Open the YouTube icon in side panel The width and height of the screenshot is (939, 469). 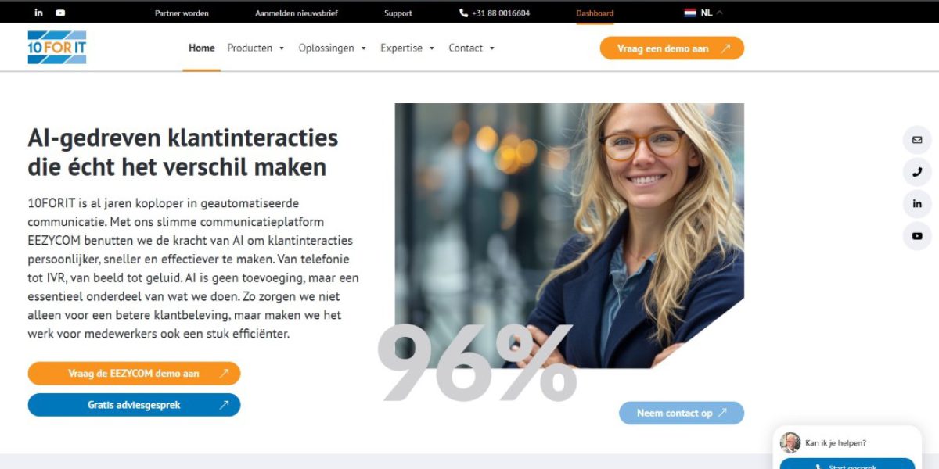pos(917,236)
